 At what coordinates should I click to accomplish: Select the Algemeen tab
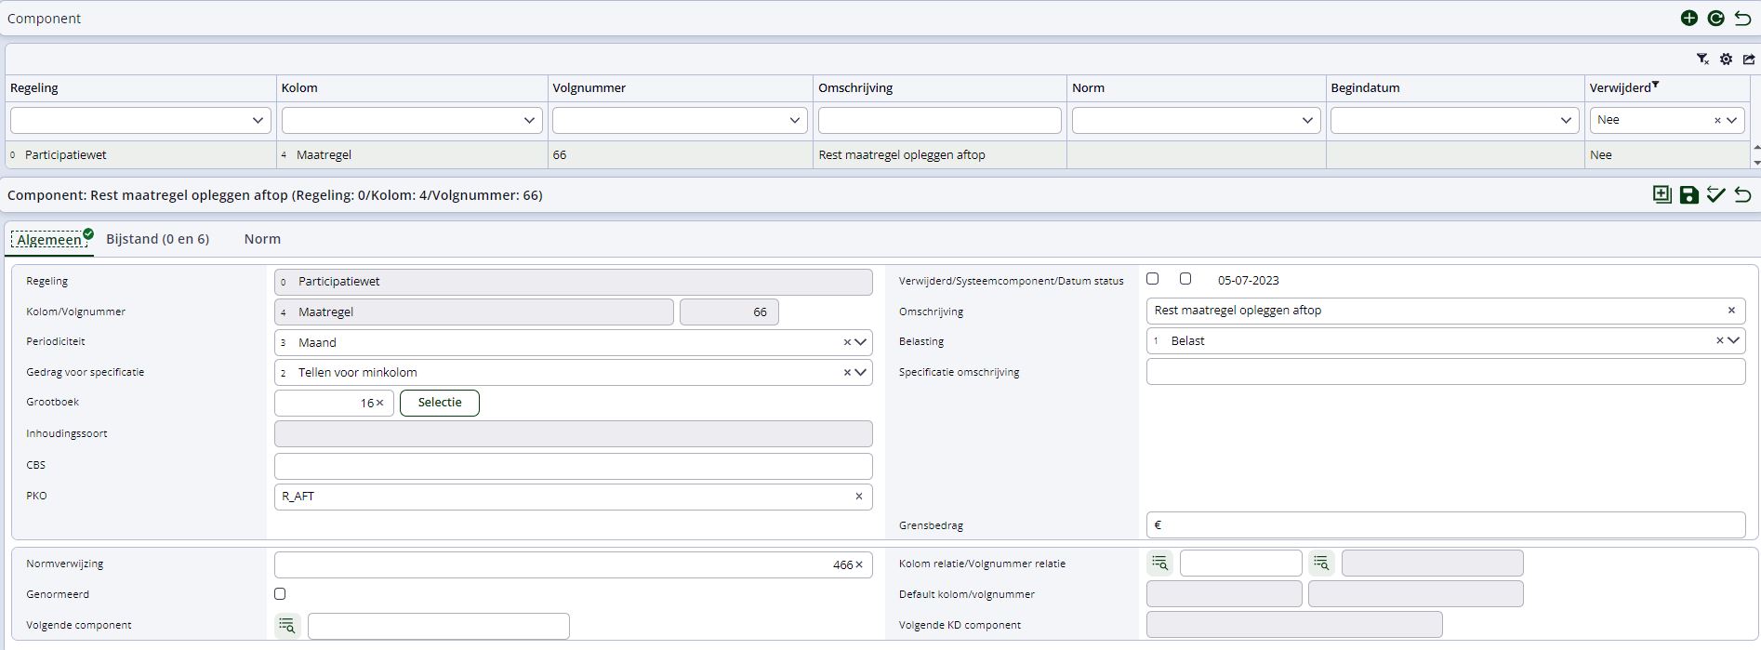coord(49,240)
